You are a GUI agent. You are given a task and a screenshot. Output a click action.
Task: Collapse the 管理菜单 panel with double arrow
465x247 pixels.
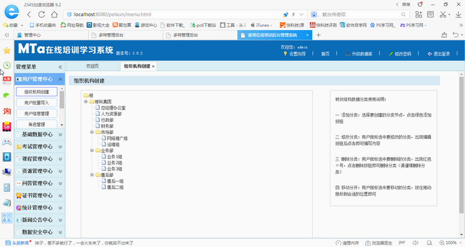tap(60, 67)
